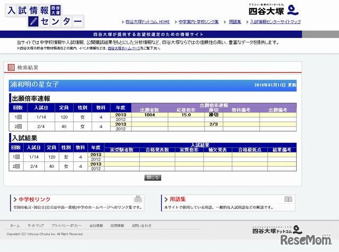Click the arrow icon before 用語集 heading
Viewport: 339px width, 252px height.
point(166,199)
